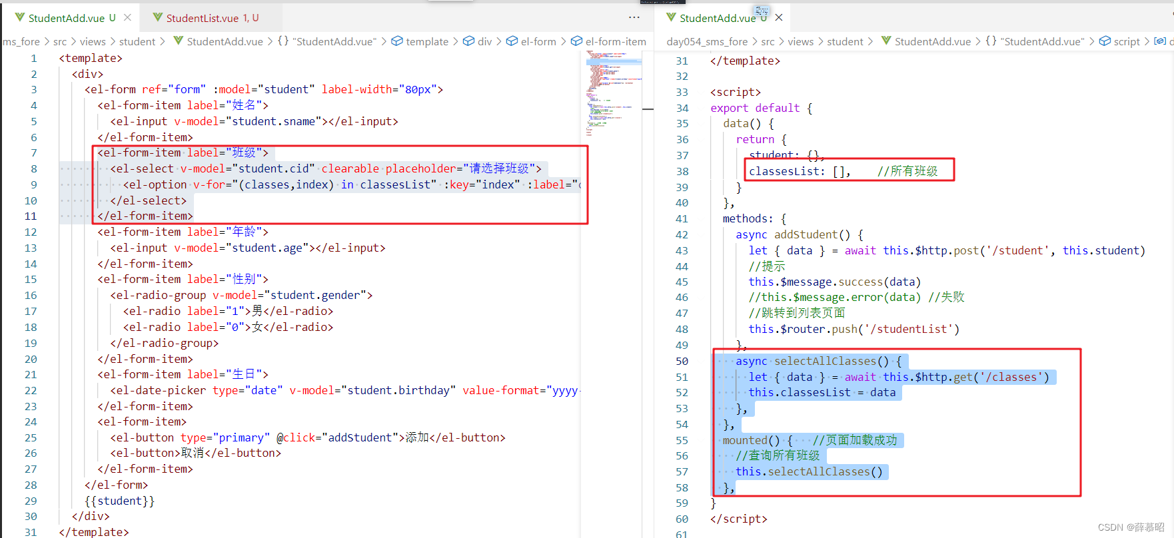The image size is (1174, 538).
Task: Click 'export default {' in right editor
Action: 761,108
